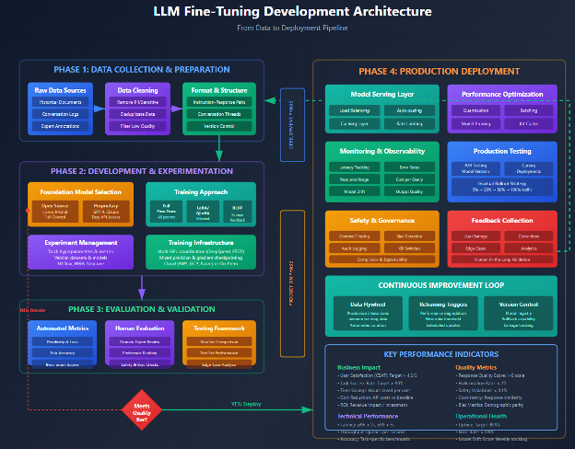Select the Data Cleaning block

click(137, 90)
